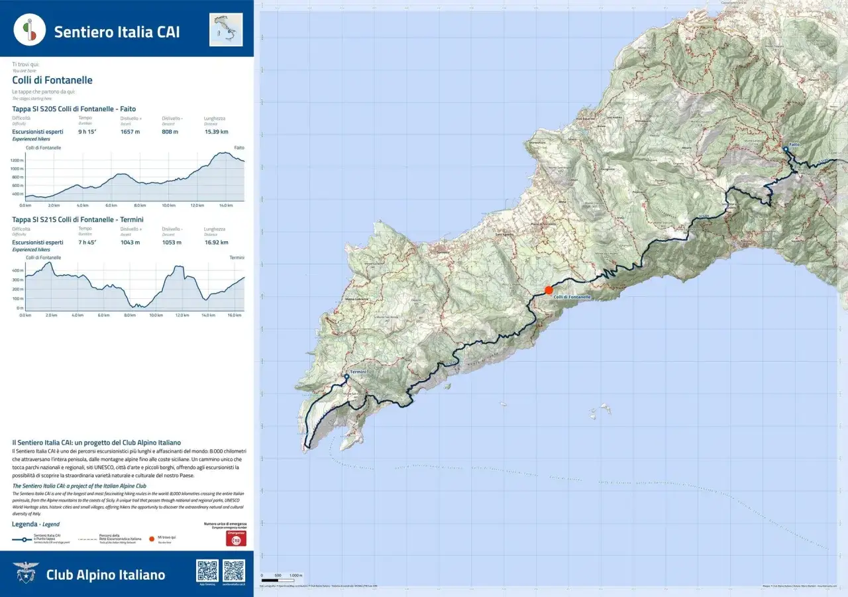Click the 'Ti trovi qui:' label
The image size is (848, 597).
point(25,64)
